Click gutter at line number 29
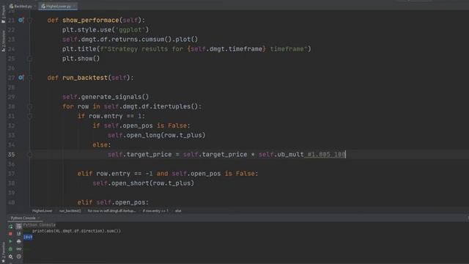 pyautogui.click(x=12, y=97)
